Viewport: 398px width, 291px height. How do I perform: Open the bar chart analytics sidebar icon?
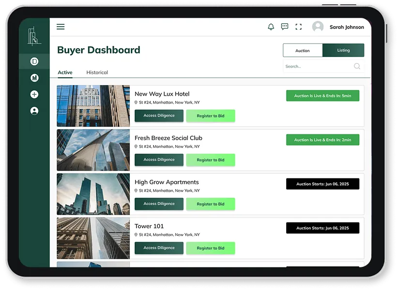pos(34,78)
